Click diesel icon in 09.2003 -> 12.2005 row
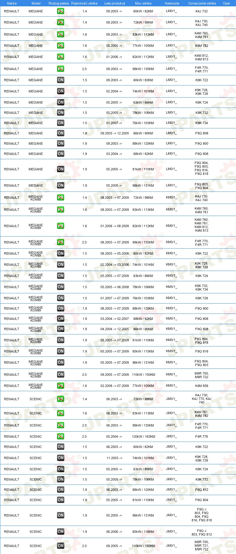The image size is (236, 554). (x=61, y=133)
